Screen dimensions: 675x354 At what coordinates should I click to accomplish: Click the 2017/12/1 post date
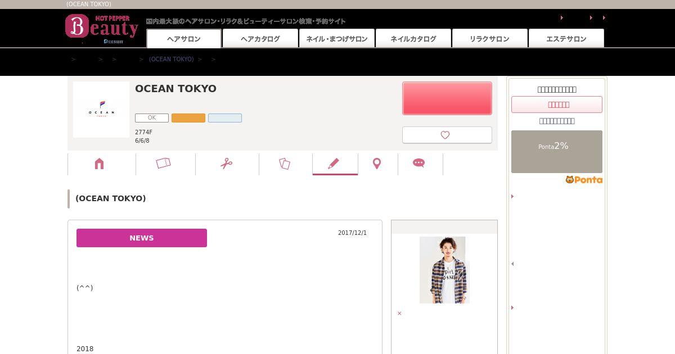tap(352, 233)
